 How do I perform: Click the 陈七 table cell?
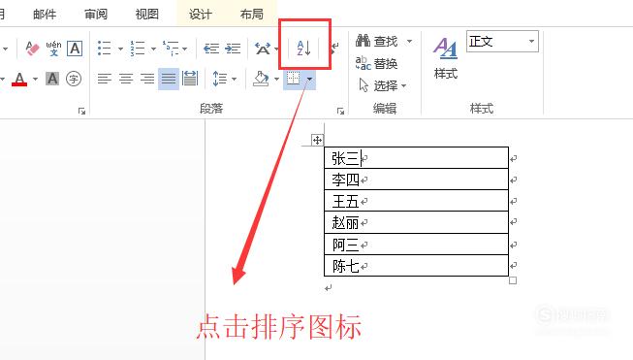point(416,266)
